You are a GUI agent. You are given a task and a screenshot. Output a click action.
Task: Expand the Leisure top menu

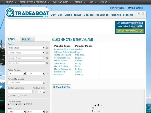tap(105, 2)
